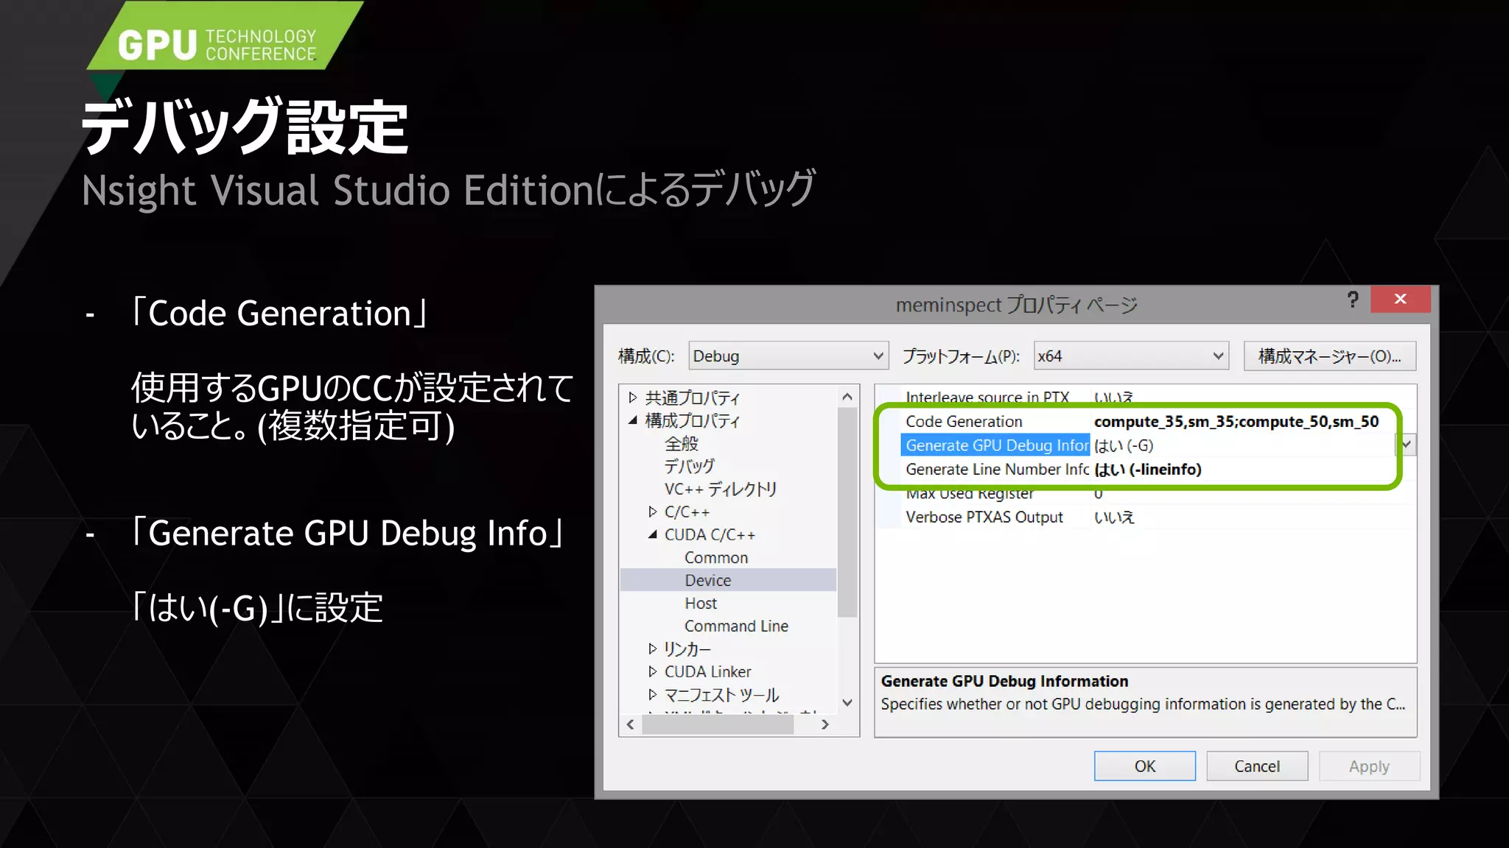Screen dimensions: 1509x848
Task: Open the 構成 Debug configuration dropdown
Action: (788, 356)
